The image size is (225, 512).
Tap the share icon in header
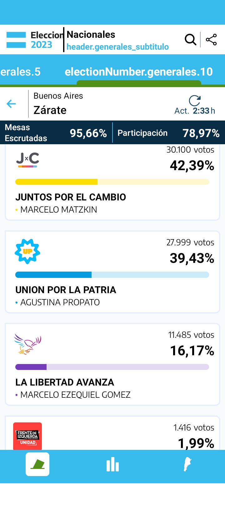(x=211, y=40)
